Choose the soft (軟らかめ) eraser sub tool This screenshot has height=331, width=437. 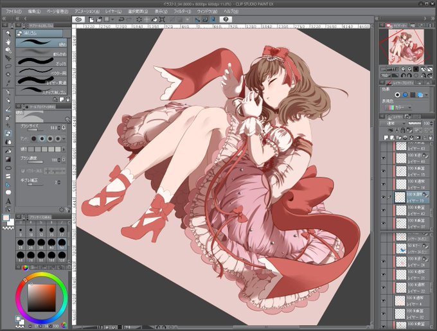[x=42, y=52]
